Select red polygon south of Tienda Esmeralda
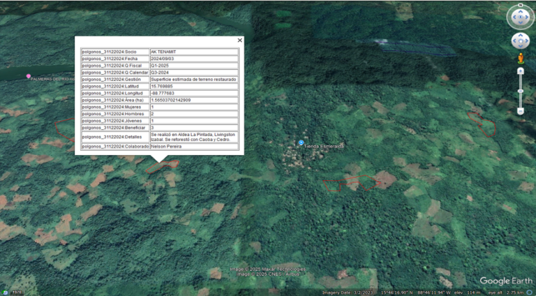 click(x=352, y=183)
